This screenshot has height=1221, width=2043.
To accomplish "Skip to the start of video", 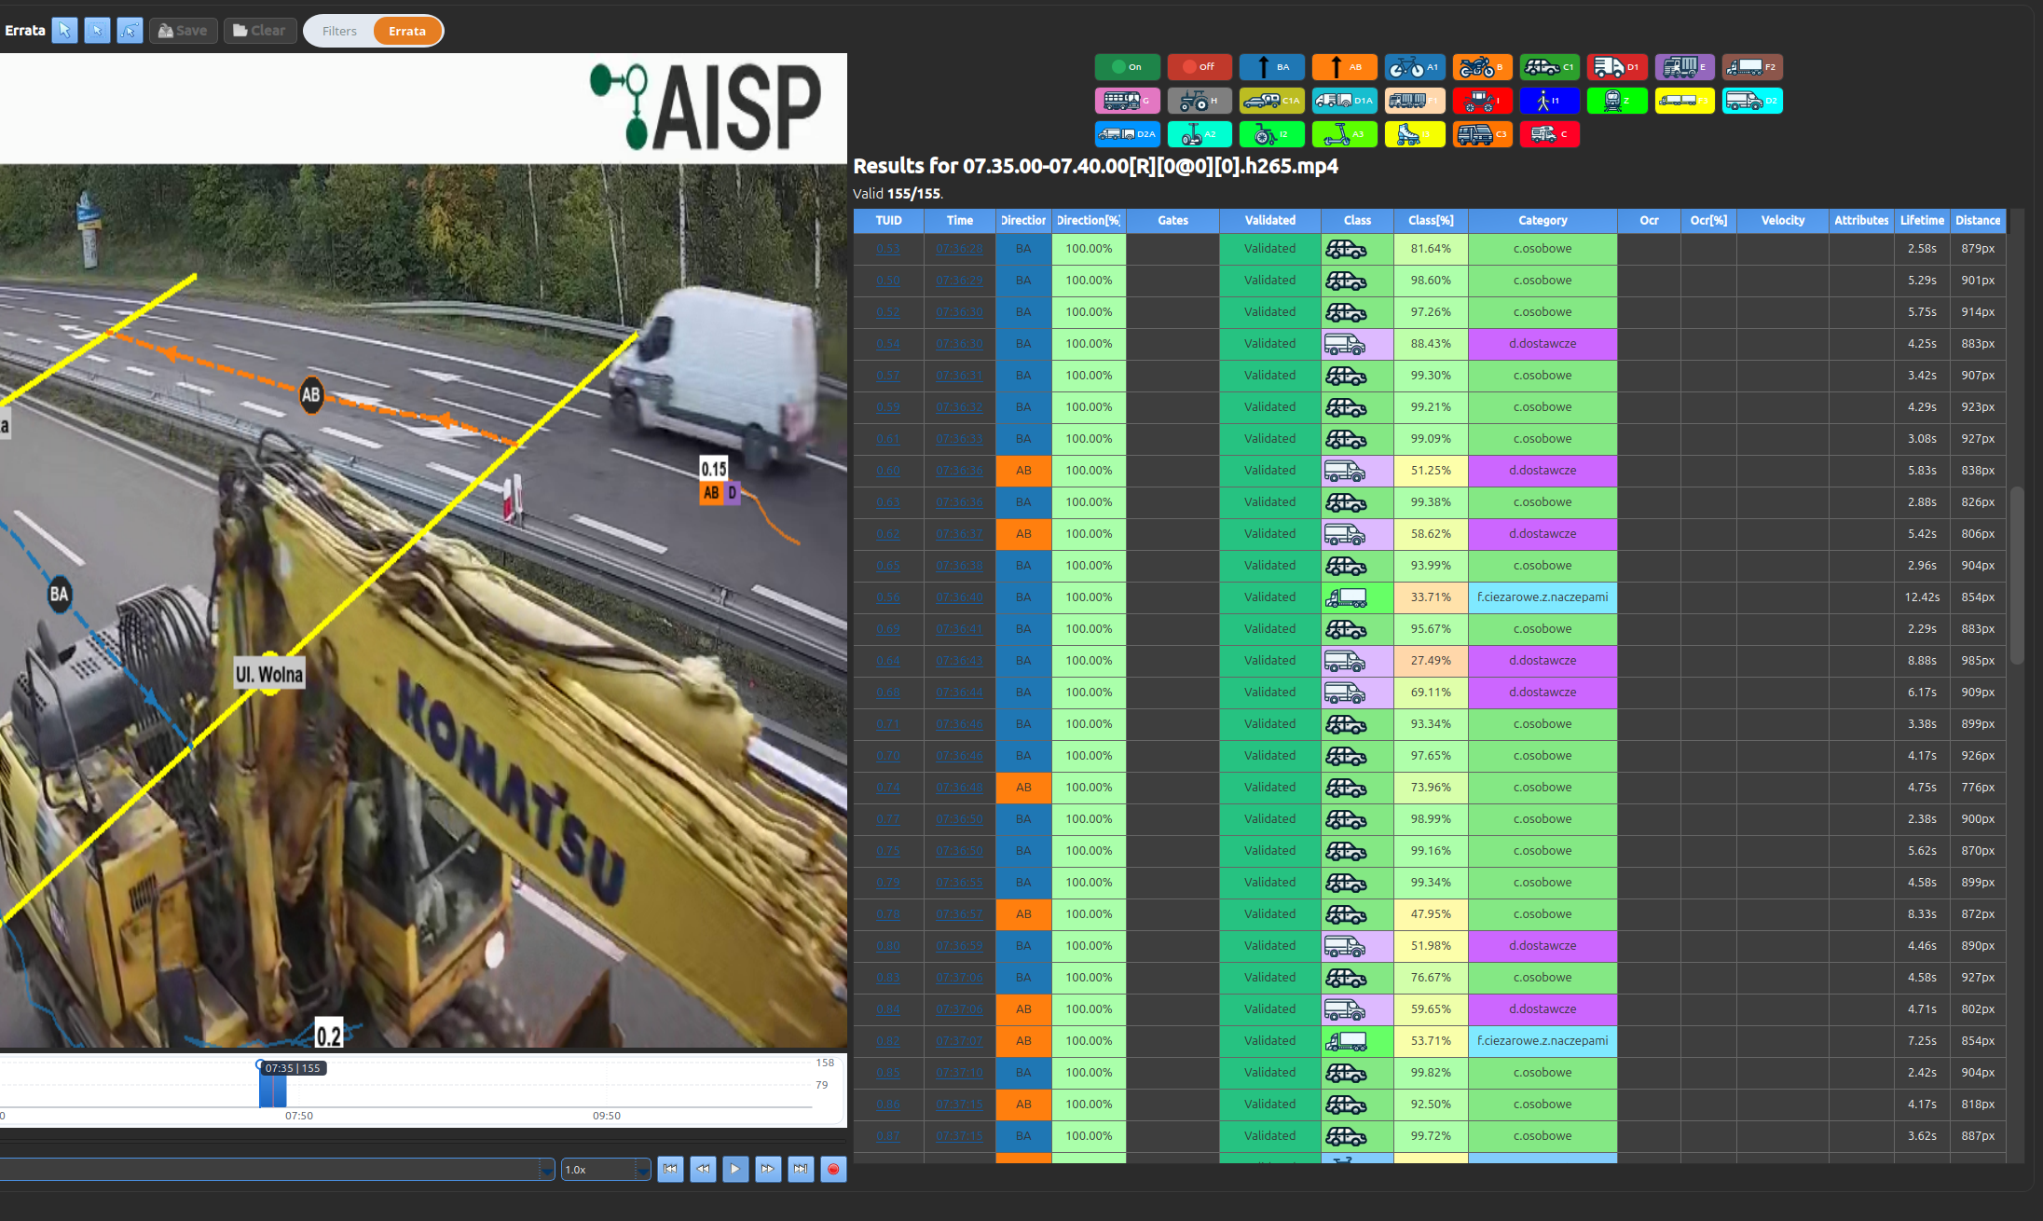I will (670, 1169).
